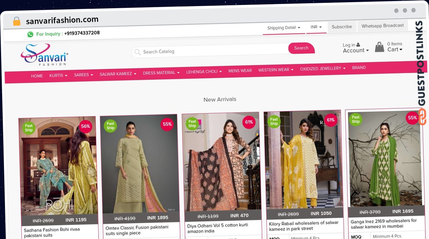Click Sadhana Fashion Rohi product image
The width and height of the screenshot is (429, 239).
[x=58, y=166]
